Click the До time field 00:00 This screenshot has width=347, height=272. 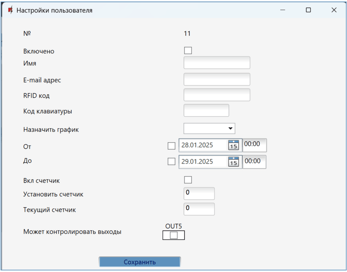point(254,162)
